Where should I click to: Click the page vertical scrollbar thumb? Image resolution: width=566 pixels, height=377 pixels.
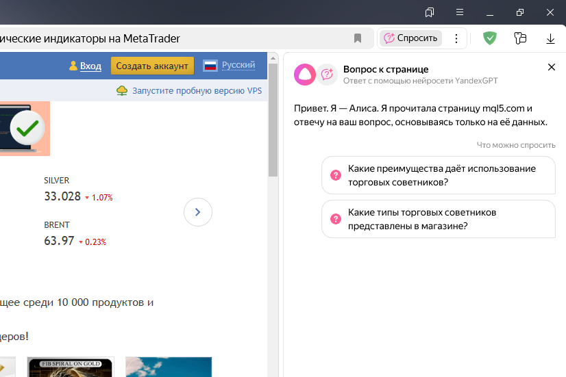click(x=273, y=120)
